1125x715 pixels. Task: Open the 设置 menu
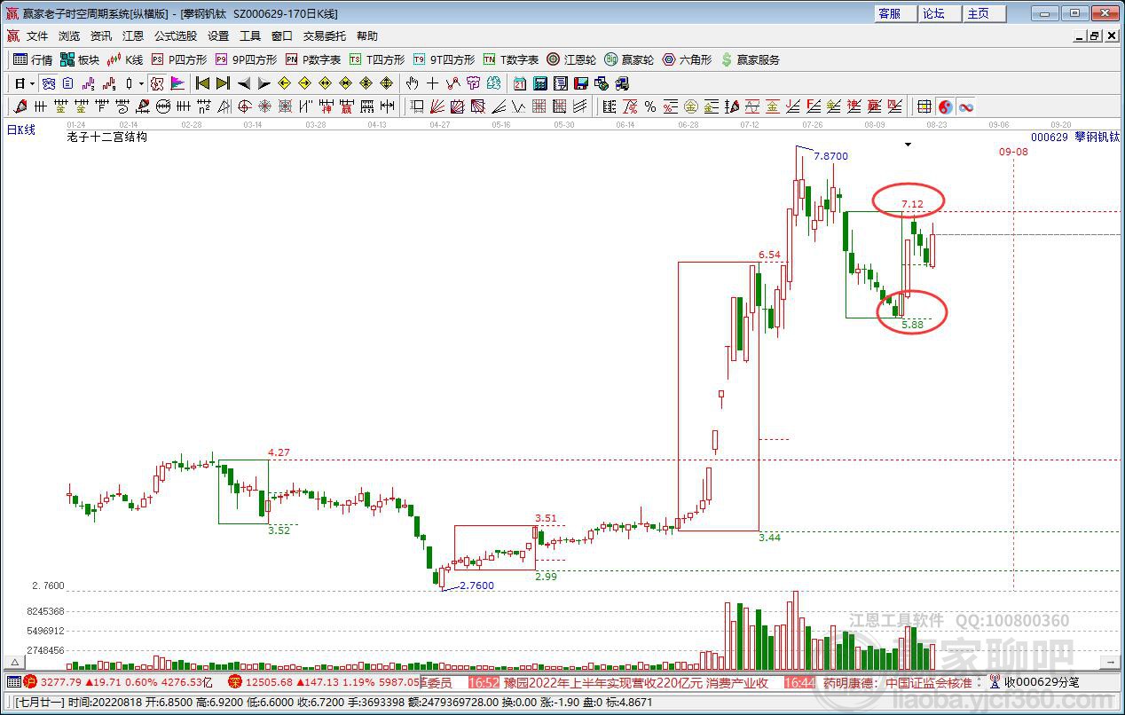(x=218, y=36)
